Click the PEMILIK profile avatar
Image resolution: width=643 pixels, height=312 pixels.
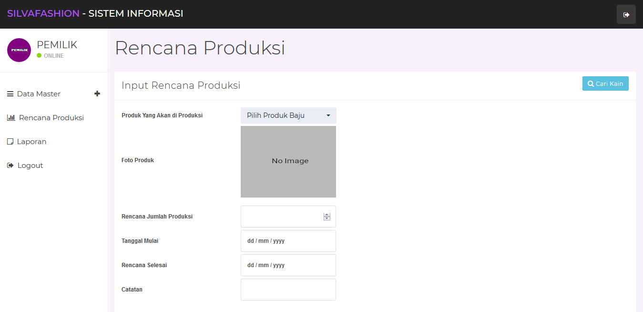pos(19,50)
